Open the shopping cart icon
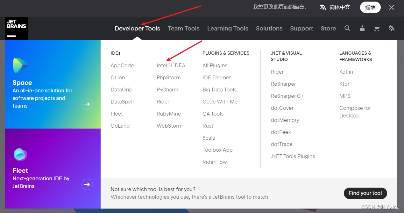This screenshot has height=213, width=404. pyautogui.click(x=377, y=29)
